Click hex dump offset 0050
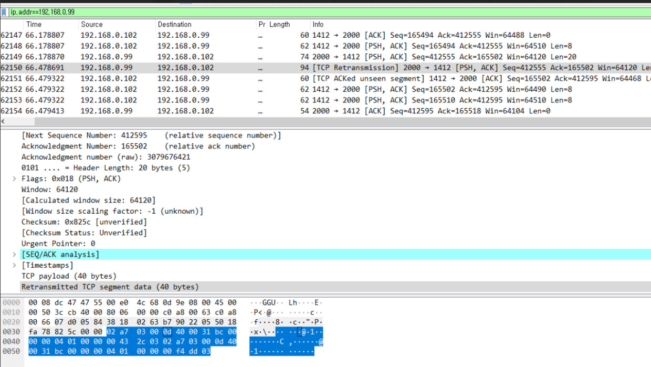Image resolution: width=651 pixels, height=367 pixels. point(10,351)
